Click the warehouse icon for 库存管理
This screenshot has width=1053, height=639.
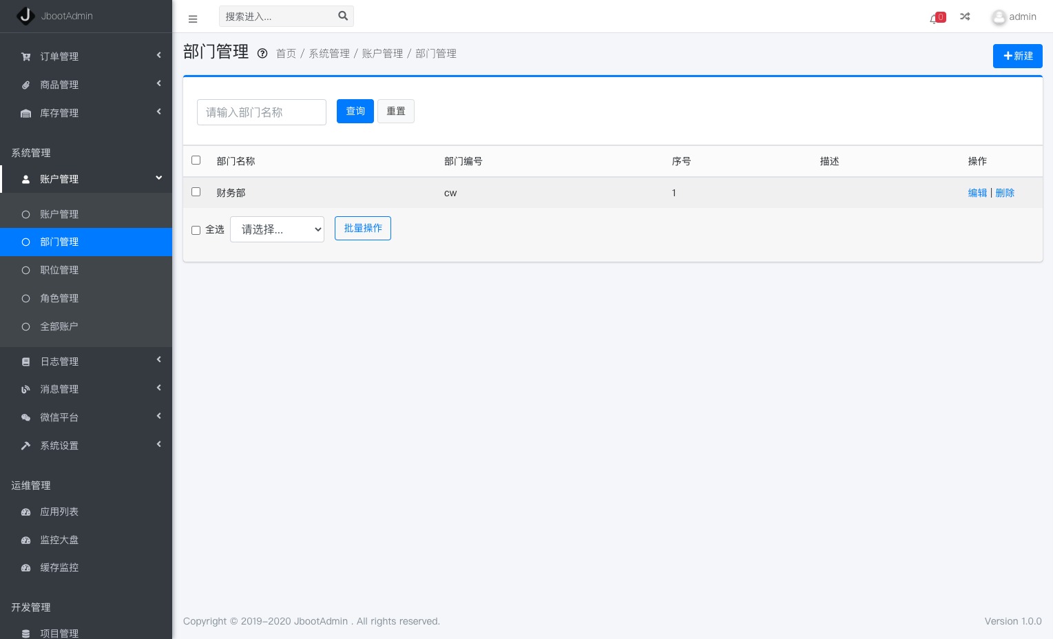pos(25,113)
